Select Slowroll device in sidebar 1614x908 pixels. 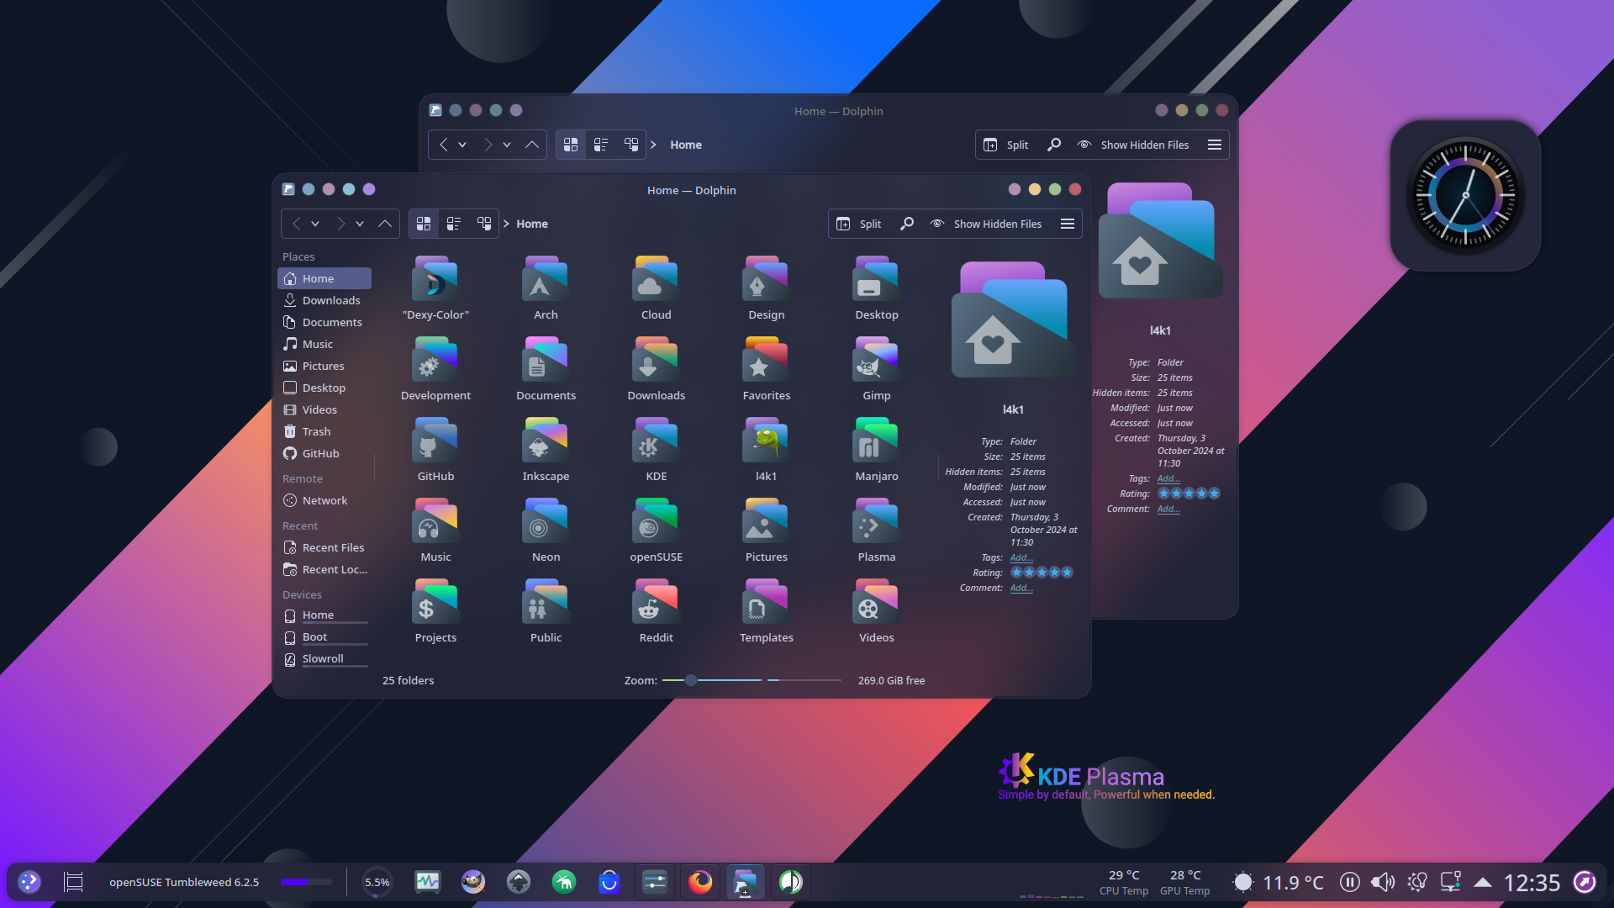324,659
